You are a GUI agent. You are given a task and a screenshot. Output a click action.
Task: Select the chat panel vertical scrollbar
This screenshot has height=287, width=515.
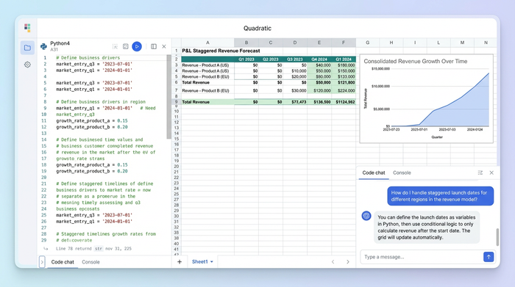pyautogui.click(x=497, y=237)
